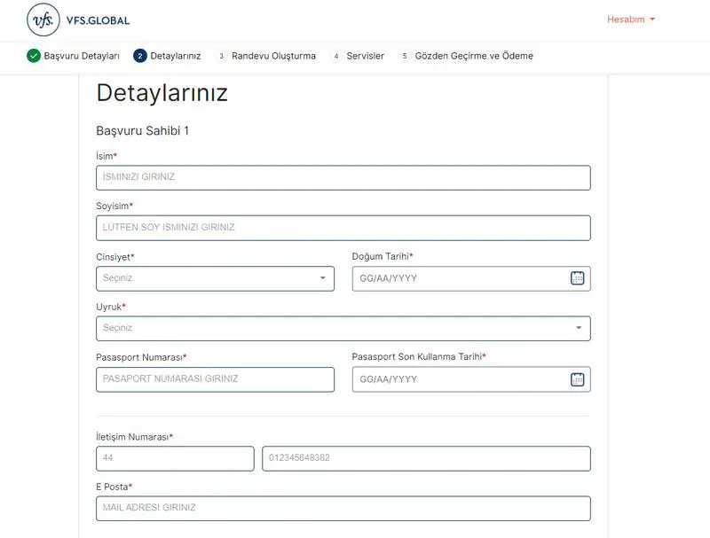Open the Hesabım account dropdown
Screen dimensions: 710x538
pos(630,19)
